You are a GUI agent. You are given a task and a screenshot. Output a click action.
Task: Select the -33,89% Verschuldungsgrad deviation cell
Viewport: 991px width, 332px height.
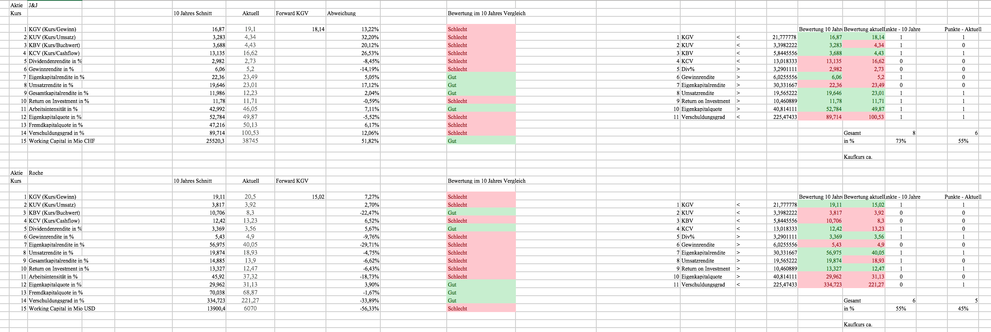tap(370, 300)
